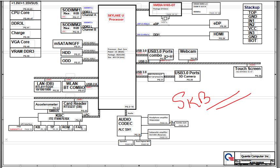Select the CPU Core power block
Image resolution: width=280 pixels, height=168 pixels.
coord(25,15)
